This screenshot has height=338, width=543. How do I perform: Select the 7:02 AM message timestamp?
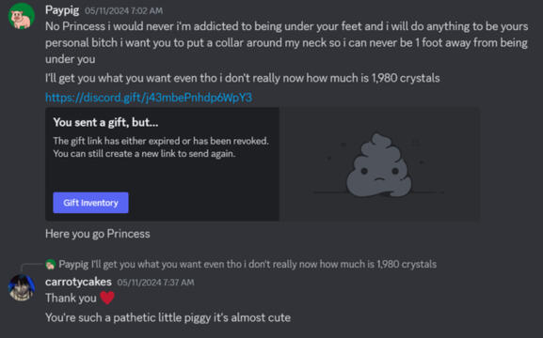click(123, 10)
